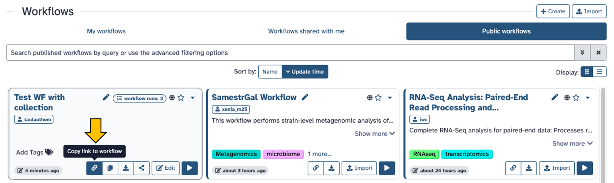Run the SamestrGal Workflow with play button
Screen dimensions: 614x183
pos(387,168)
